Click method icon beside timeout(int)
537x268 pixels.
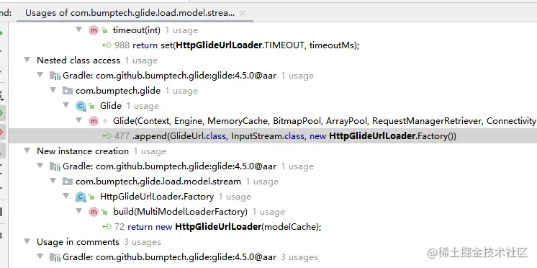coord(94,30)
